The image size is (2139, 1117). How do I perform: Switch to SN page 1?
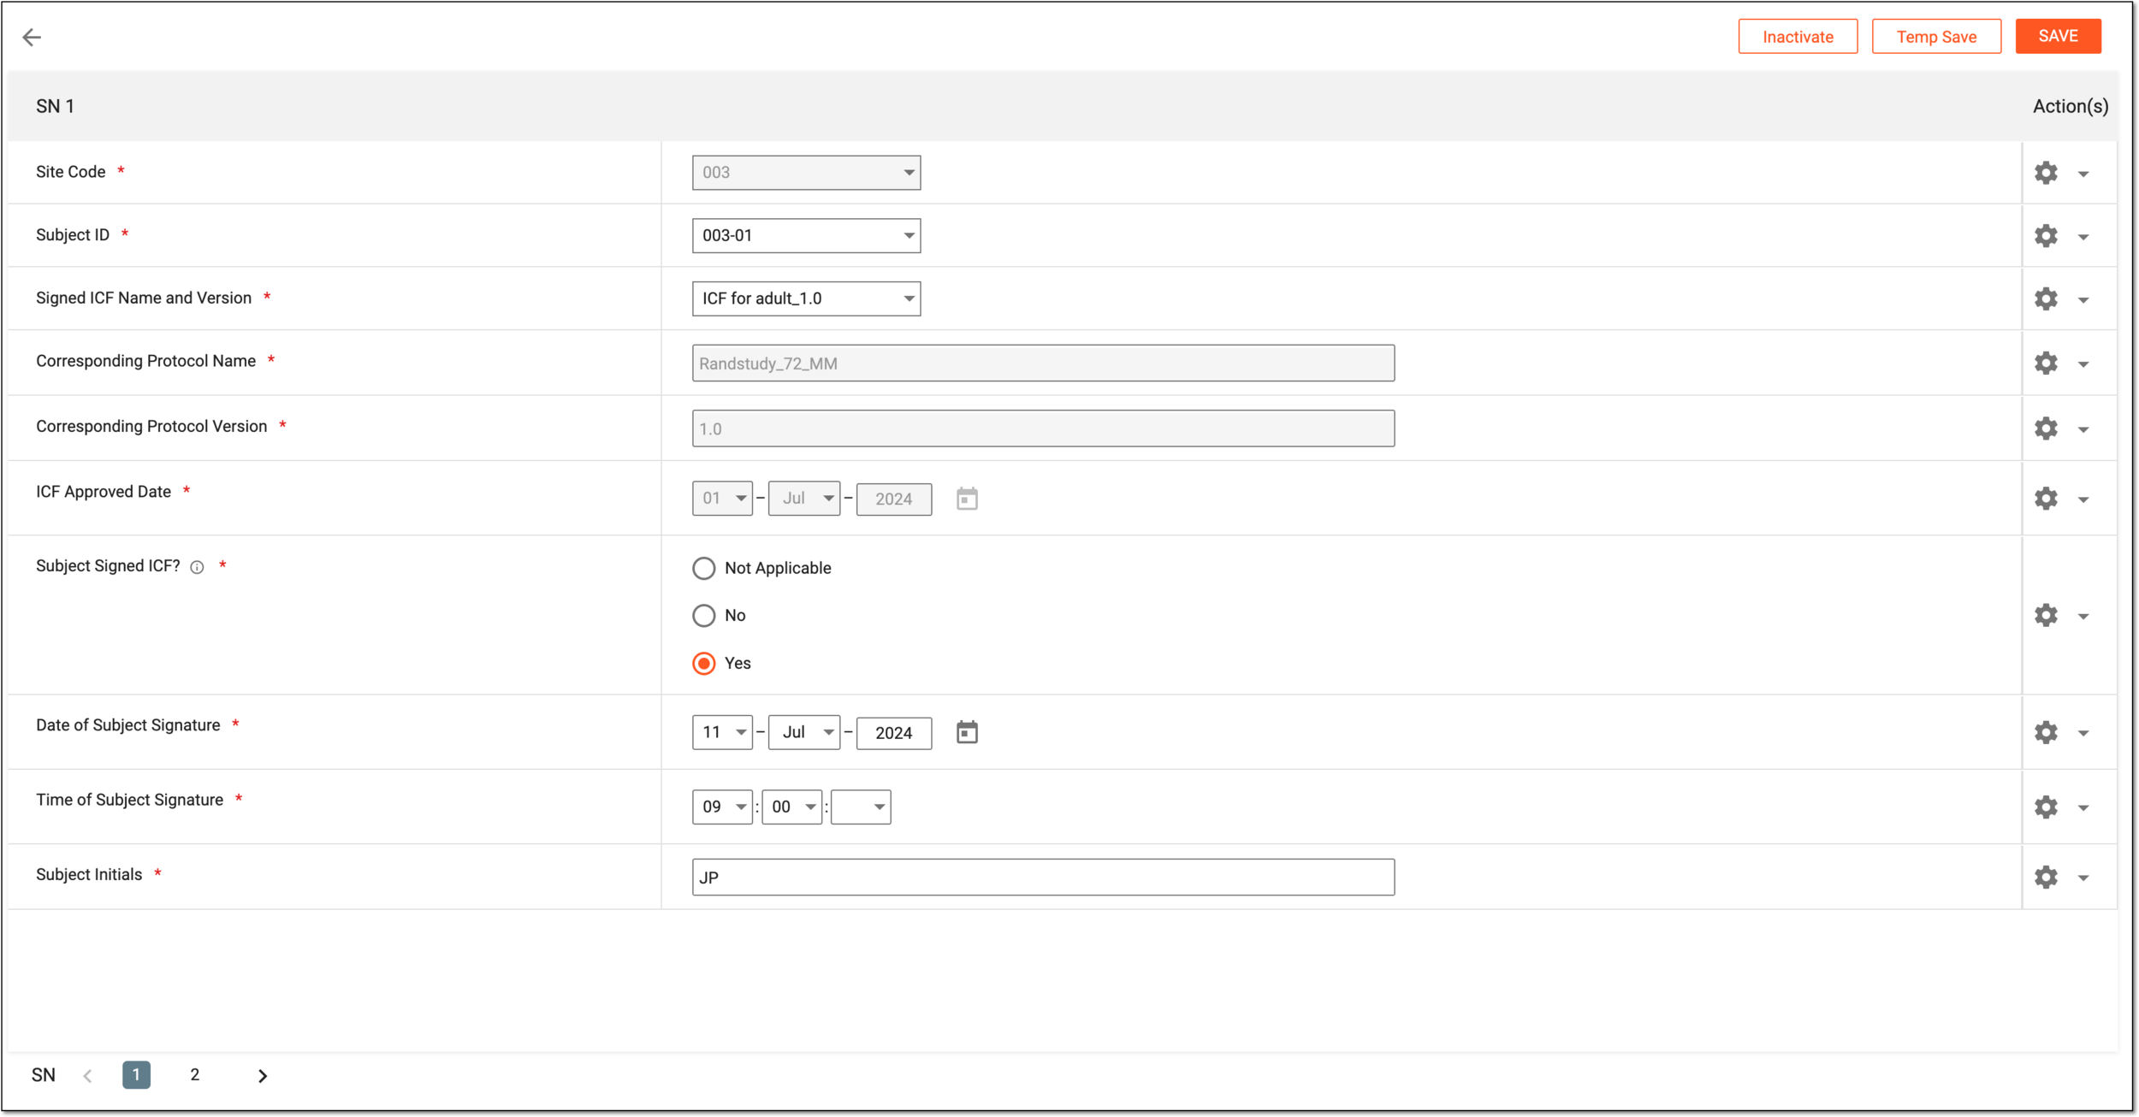(136, 1075)
